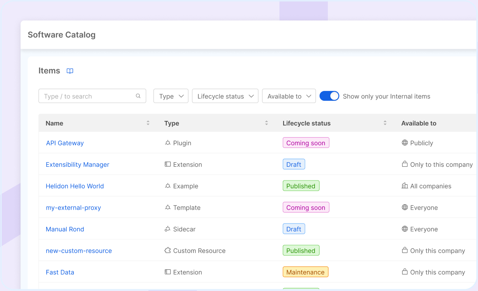
Task: Open the Lifecycle status filter dropdown
Action: click(x=225, y=96)
